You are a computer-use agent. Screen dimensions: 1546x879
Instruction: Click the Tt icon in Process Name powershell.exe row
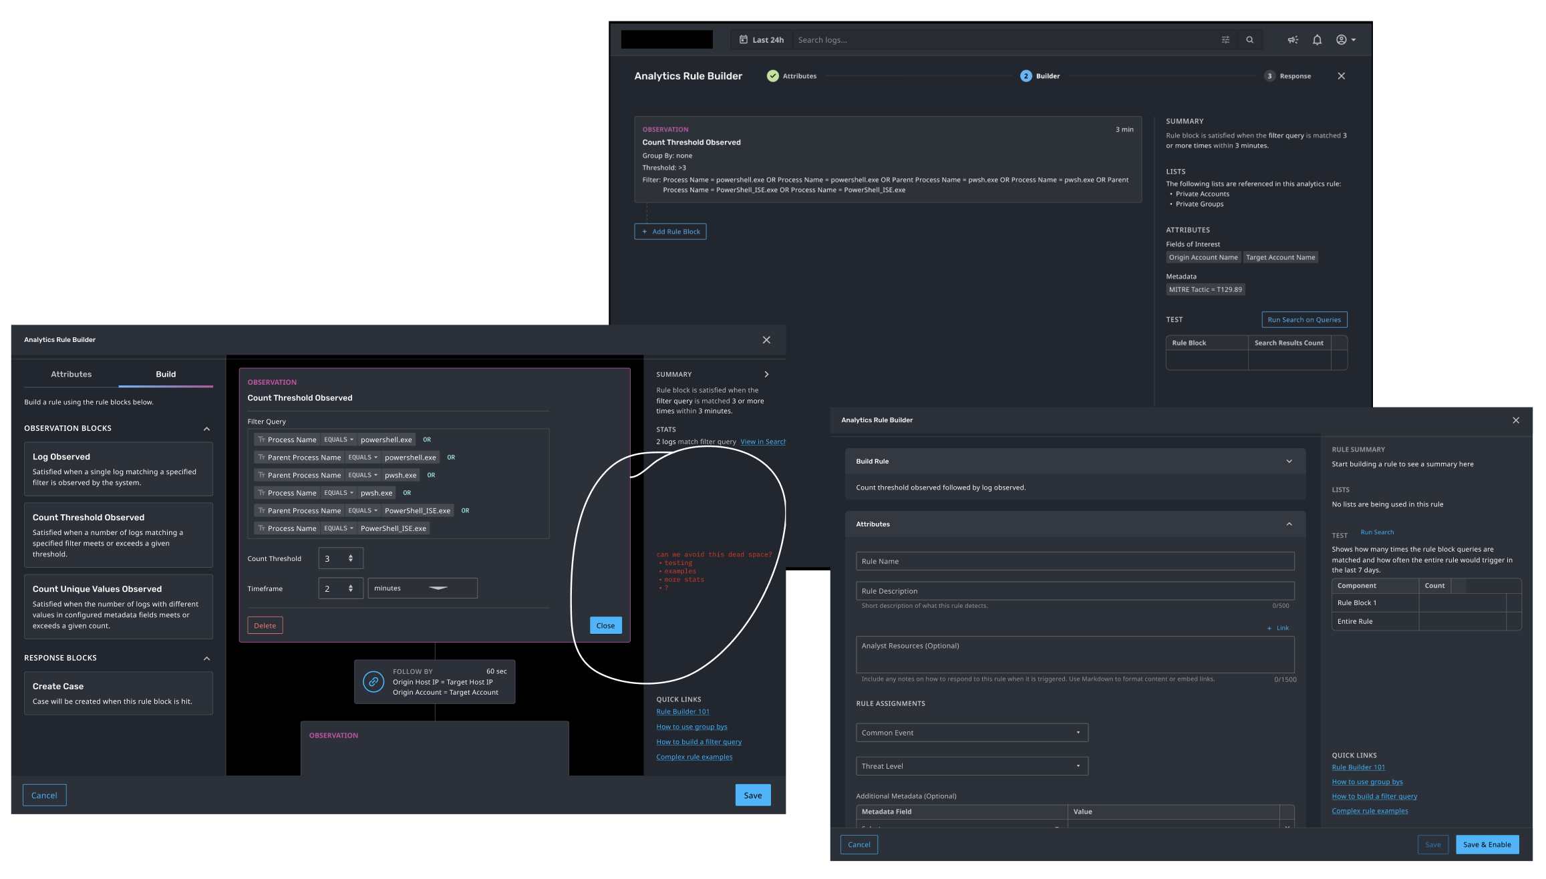(262, 439)
